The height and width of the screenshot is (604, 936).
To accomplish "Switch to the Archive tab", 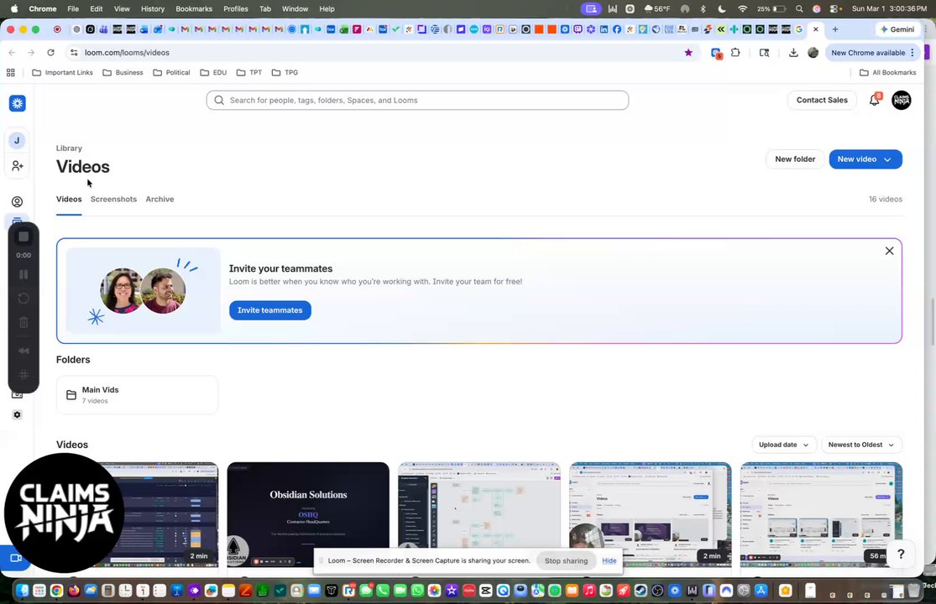I will pyautogui.click(x=160, y=199).
